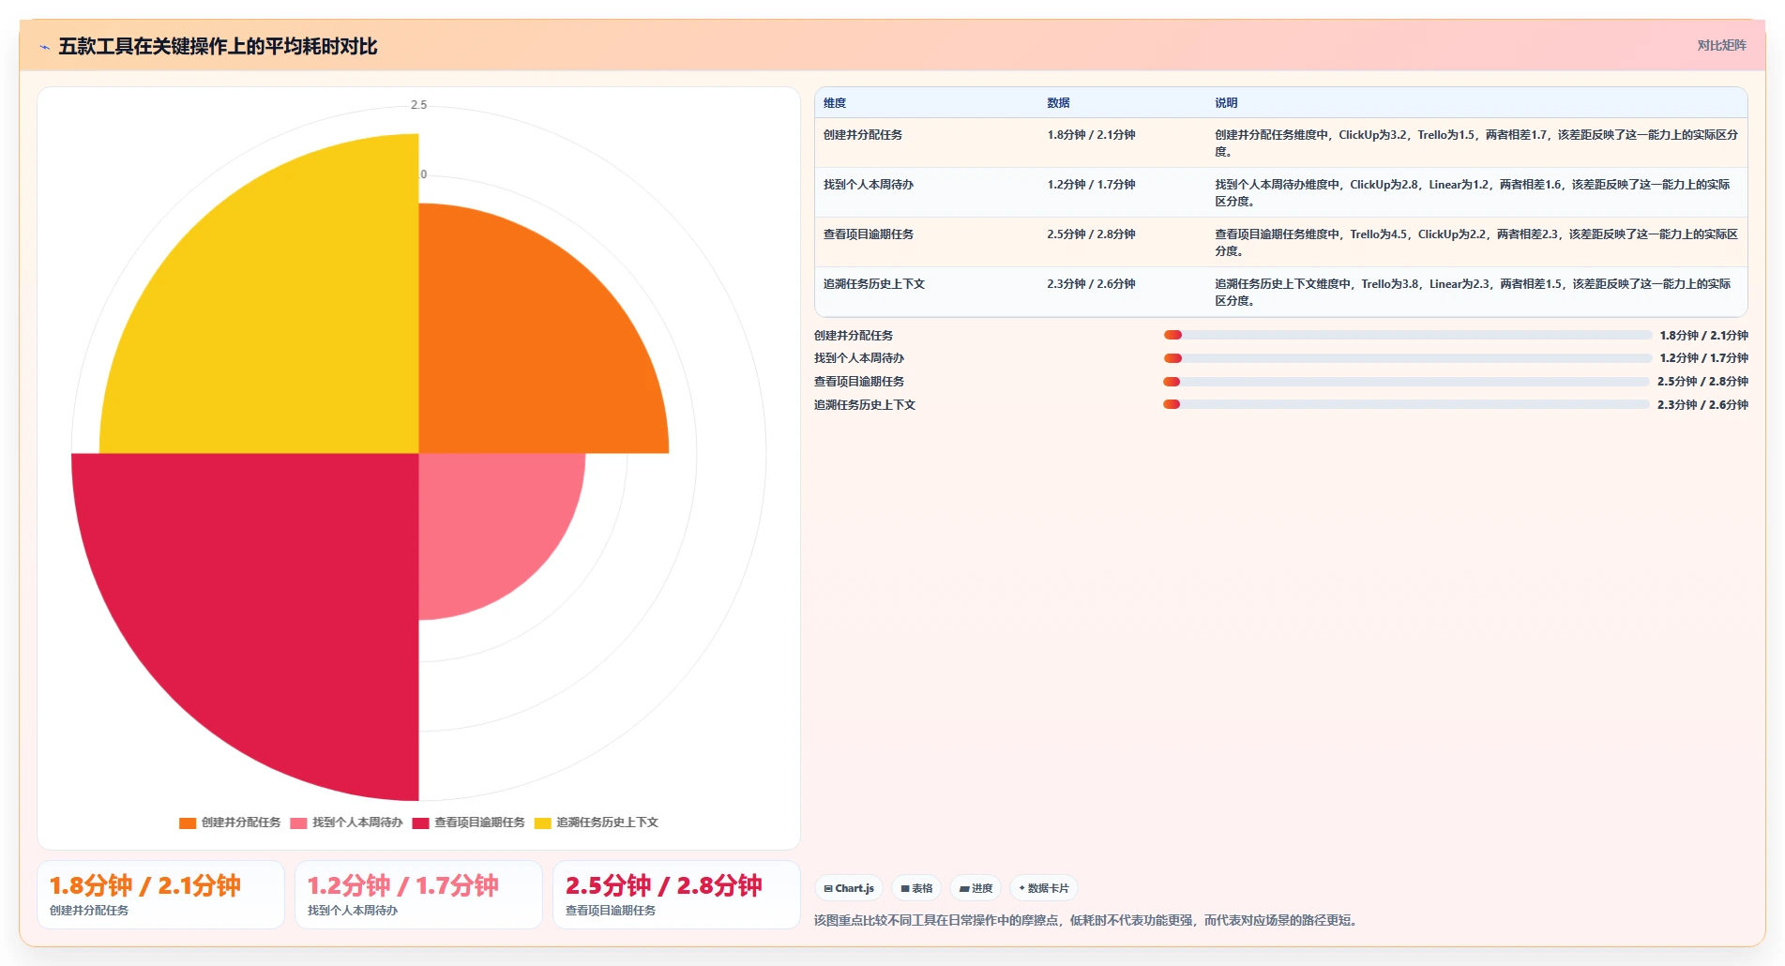Click the 1.2分钟 / 1.7分钟 stat card
The image size is (1785, 966).
(x=418, y=895)
